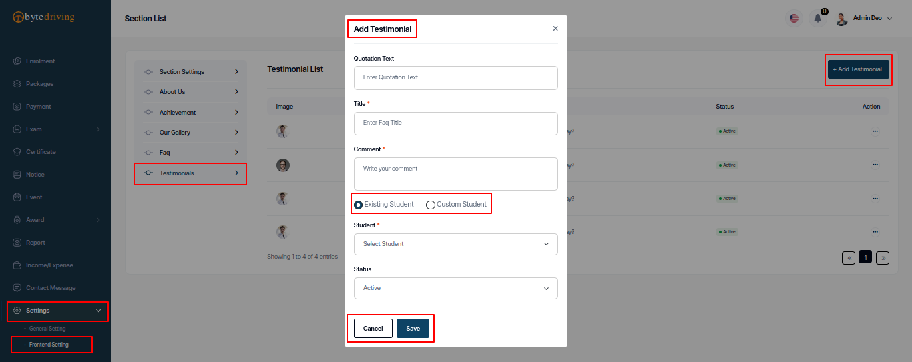This screenshot has height=362, width=912.
Task: Open the Testimonials section item
Action: coord(190,173)
